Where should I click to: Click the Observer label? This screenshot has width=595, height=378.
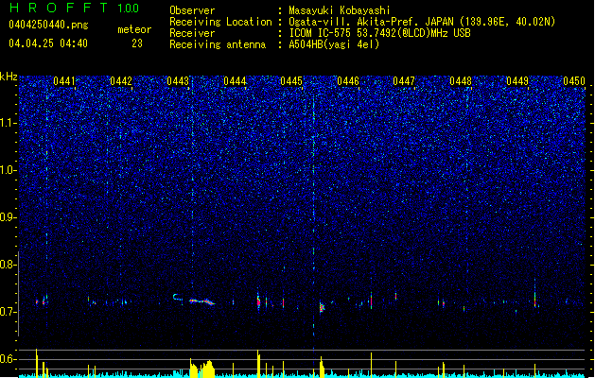[192, 10]
